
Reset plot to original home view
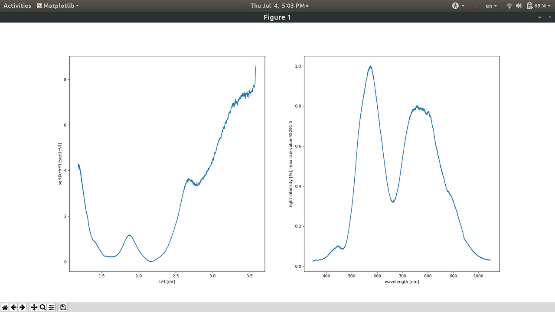coord(5,307)
